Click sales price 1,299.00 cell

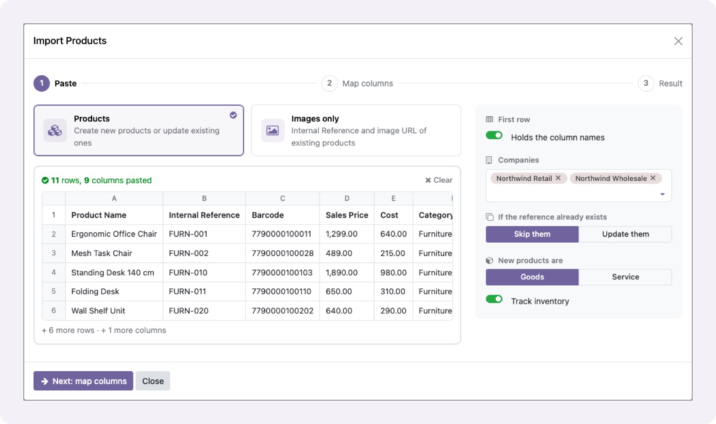tap(347, 234)
